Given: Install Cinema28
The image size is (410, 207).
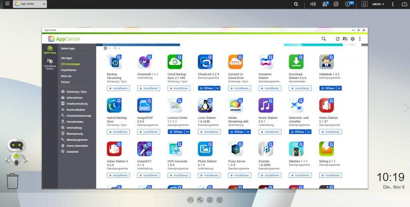Looking at the screenshot, I should tap(149, 88).
